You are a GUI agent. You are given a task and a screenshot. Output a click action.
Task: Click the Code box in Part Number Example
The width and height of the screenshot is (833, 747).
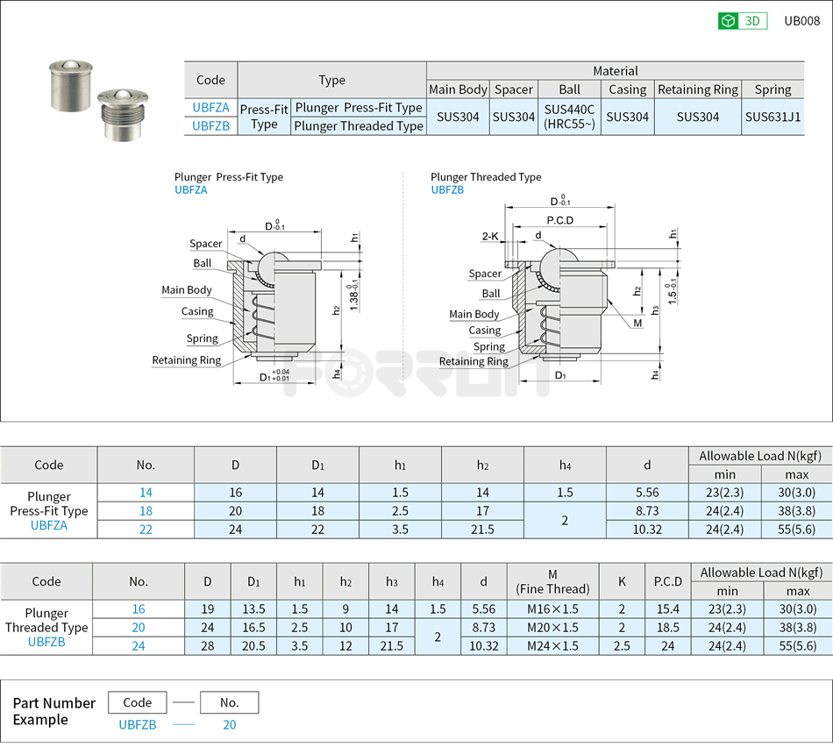137,702
